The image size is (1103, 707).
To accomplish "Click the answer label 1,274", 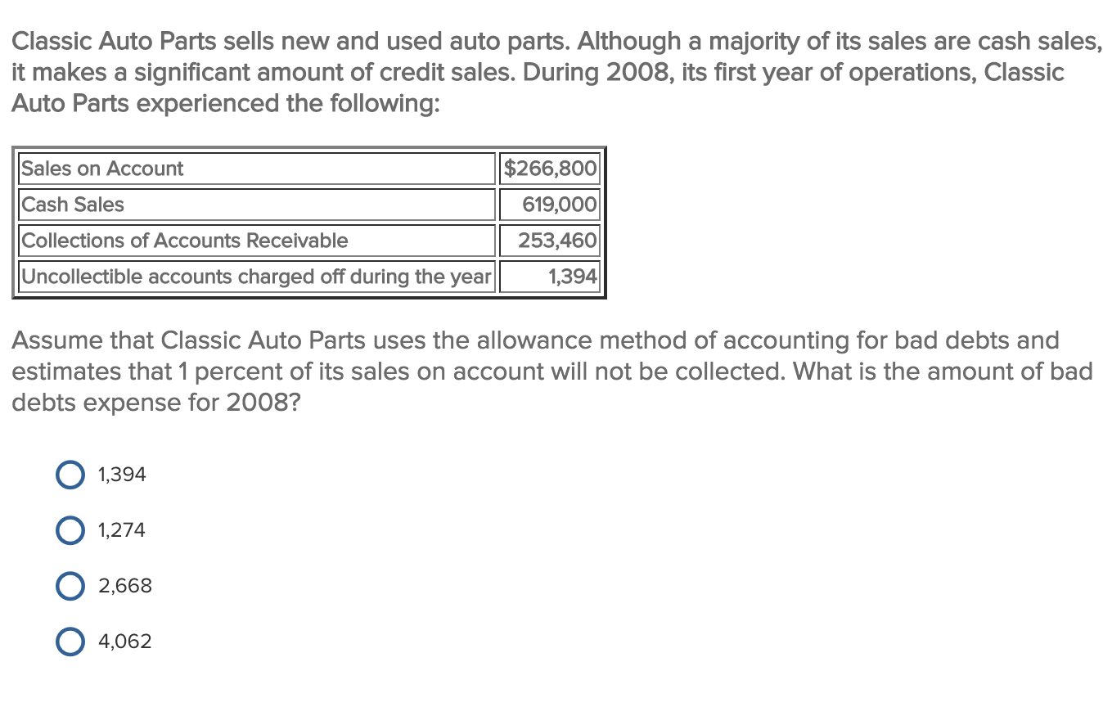I will [120, 529].
